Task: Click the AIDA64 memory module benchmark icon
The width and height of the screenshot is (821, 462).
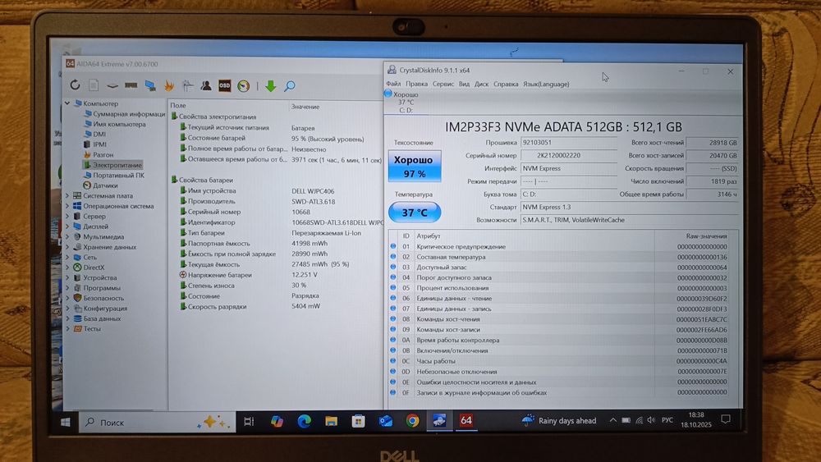Action: click(131, 85)
